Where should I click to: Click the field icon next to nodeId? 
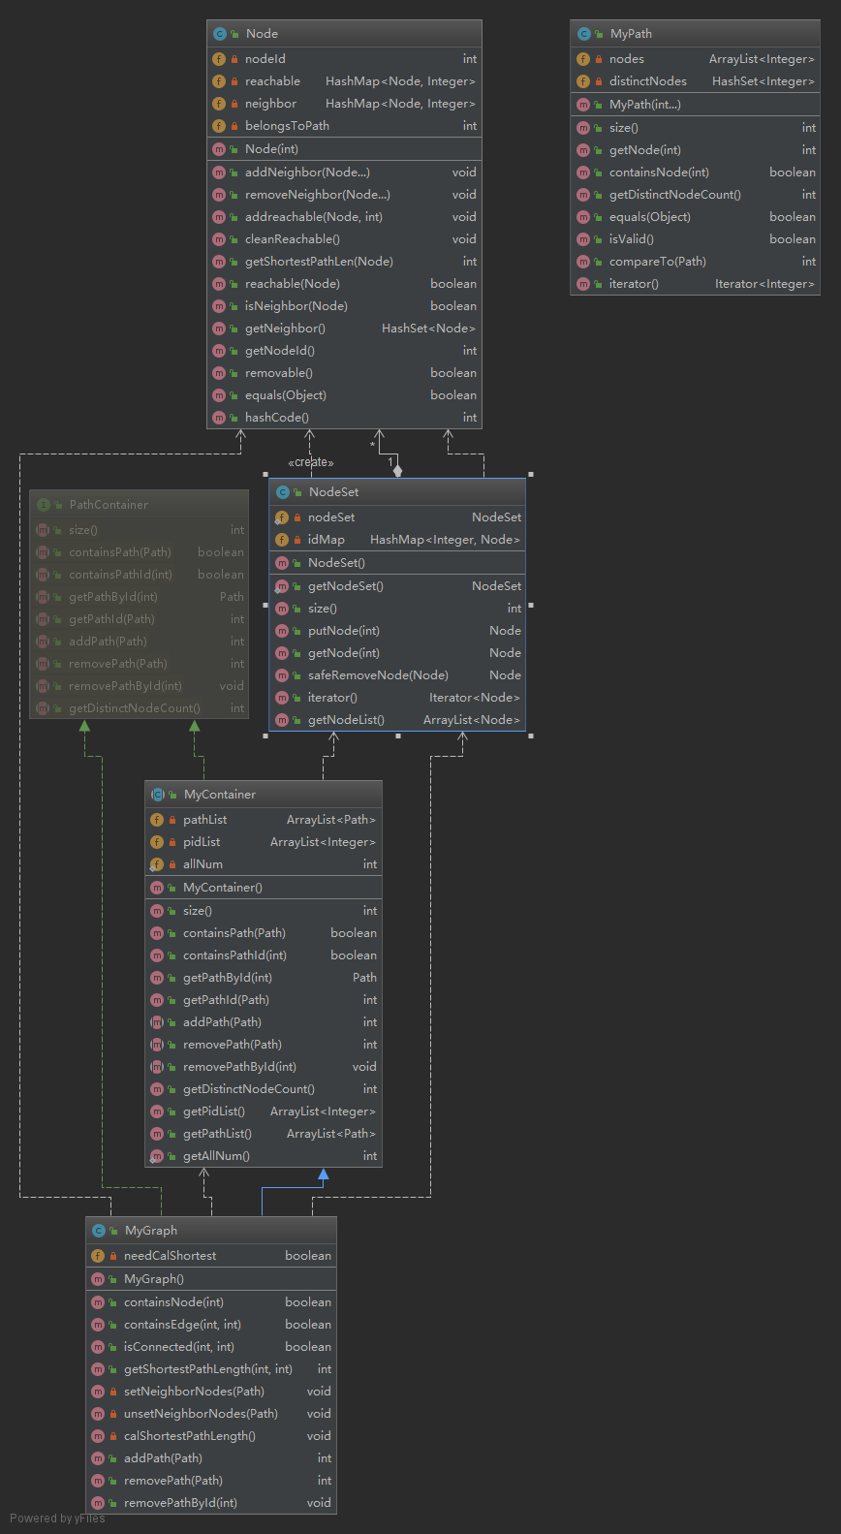[219, 59]
